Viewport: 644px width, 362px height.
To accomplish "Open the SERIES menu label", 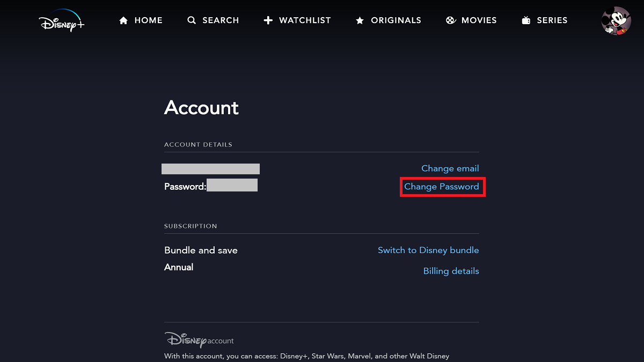I will pyautogui.click(x=552, y=20).
